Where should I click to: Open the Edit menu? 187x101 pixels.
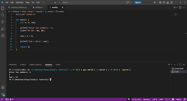(x=12, y=2)
